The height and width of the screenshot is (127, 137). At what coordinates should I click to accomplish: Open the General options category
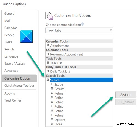(10, 14)
